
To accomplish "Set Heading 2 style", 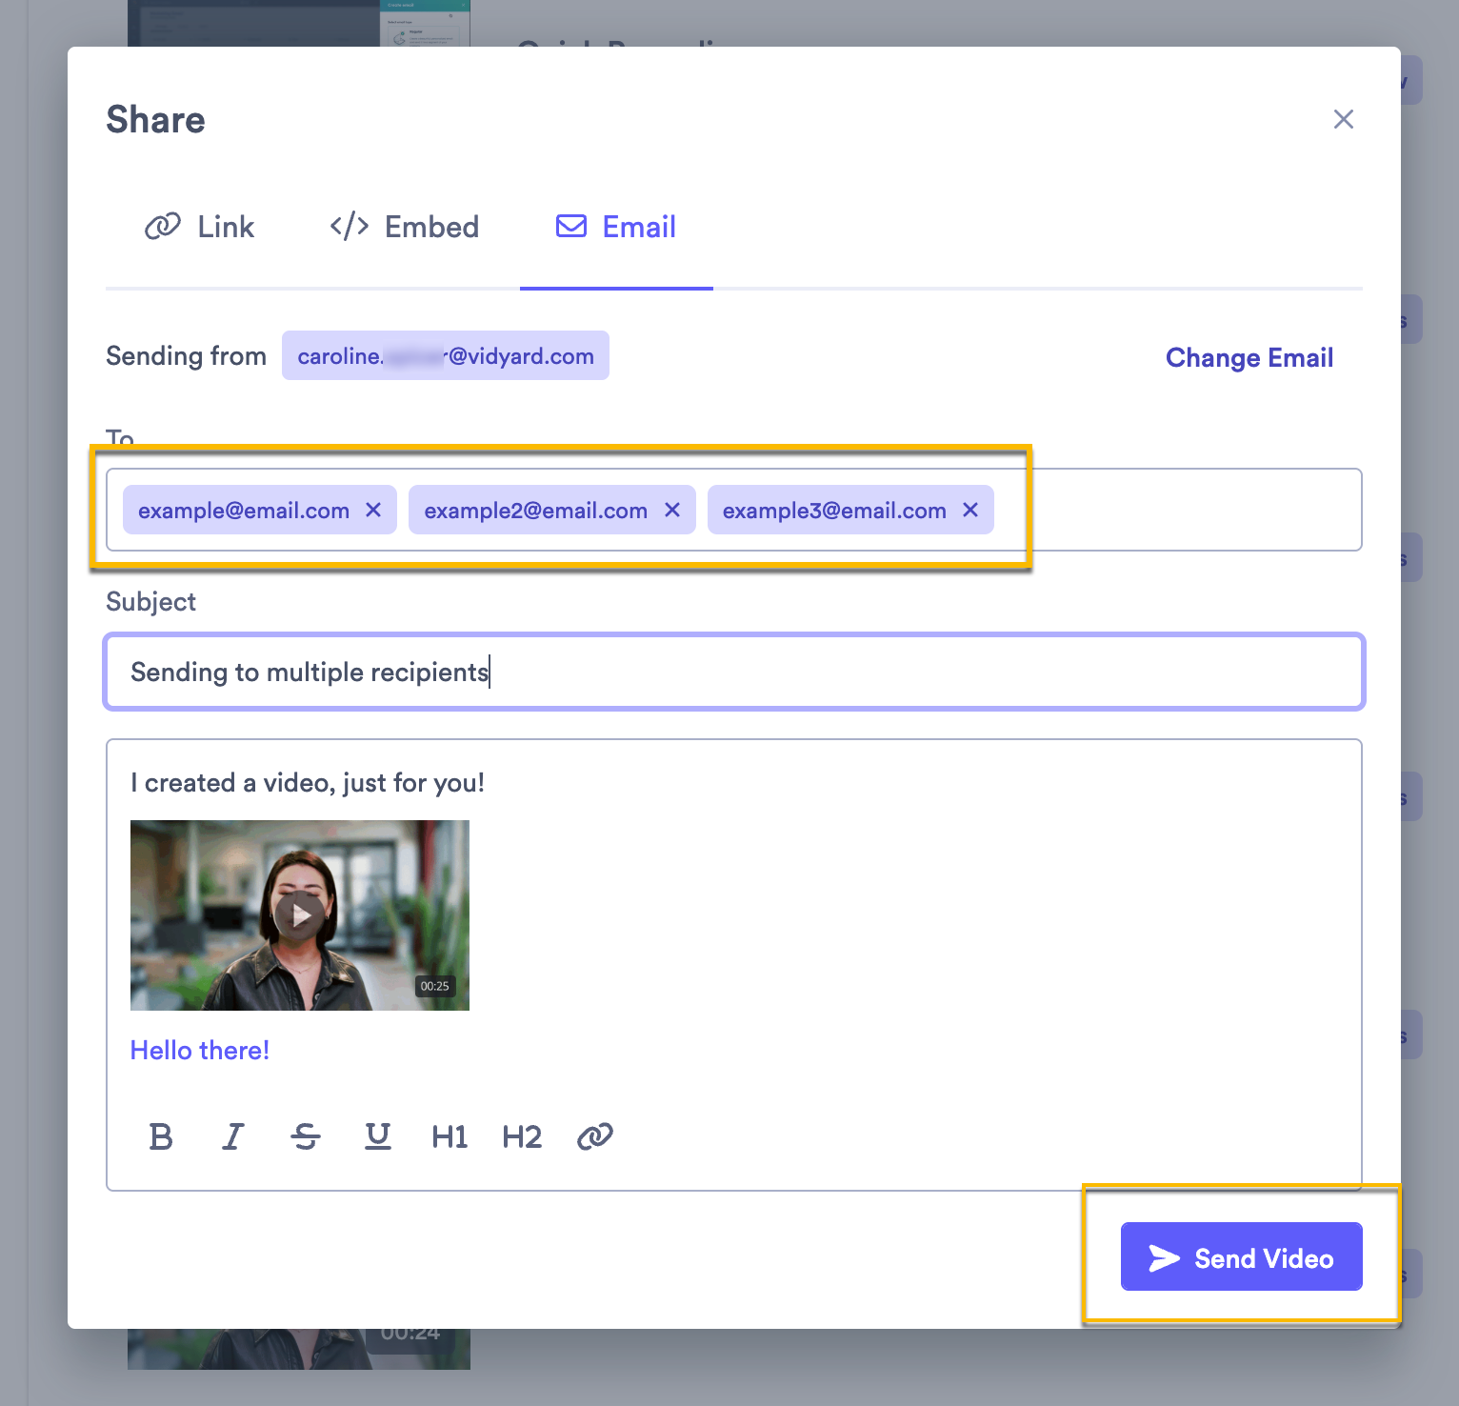I will coord(522,1136).
